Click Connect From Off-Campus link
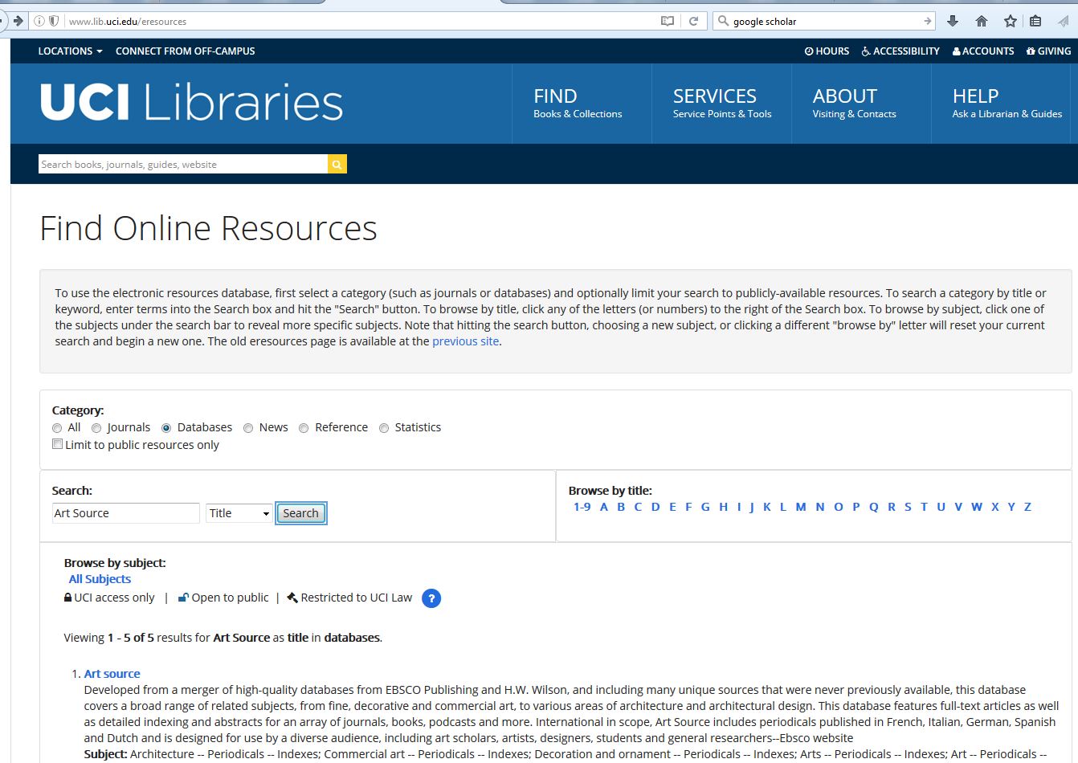Viewport: 1078px width, 763px height. click(x=185, y=51)
